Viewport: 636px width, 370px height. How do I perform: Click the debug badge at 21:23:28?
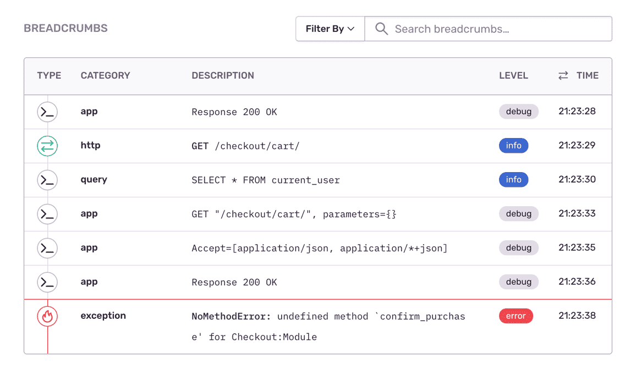518,112
